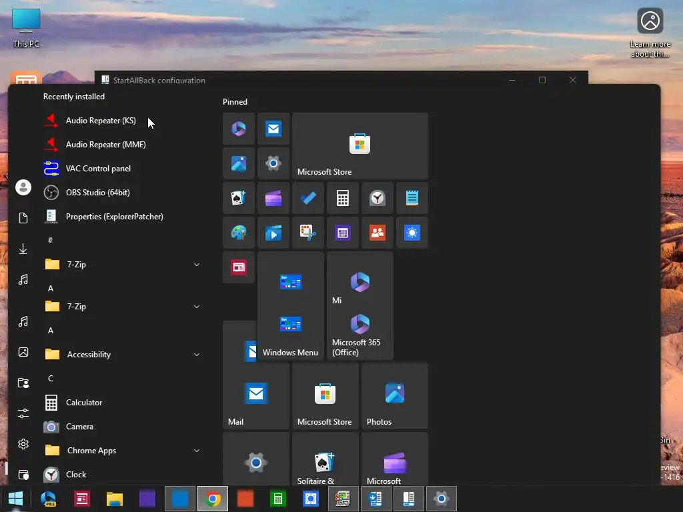
Task: Expand the 7-Zip folder under # heading
Action: (197, 265)
